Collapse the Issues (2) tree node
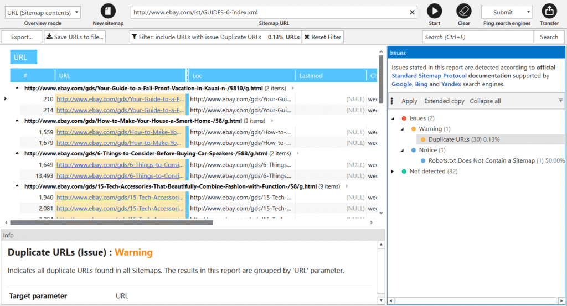567x306 pixels. [393, 118]
